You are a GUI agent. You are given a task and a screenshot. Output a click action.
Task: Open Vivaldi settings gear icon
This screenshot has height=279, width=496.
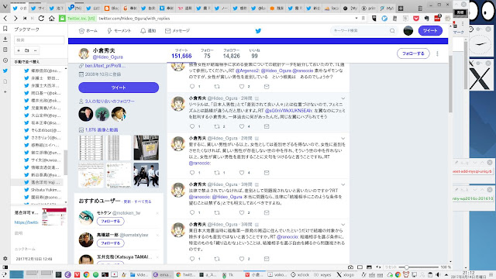coord(5,258)
